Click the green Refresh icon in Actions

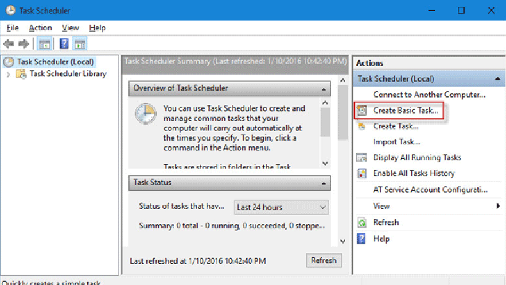click(362, 222)
